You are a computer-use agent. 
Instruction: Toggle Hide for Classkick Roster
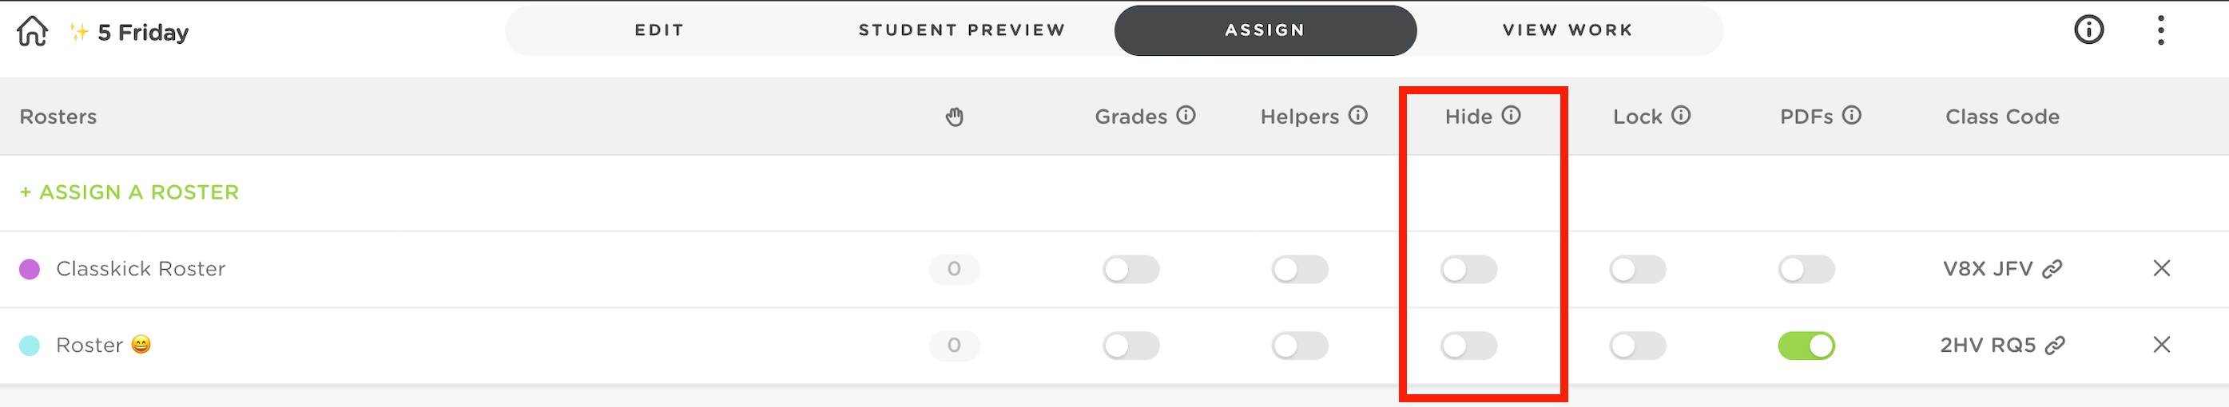pyautogui.click(x=1468, y=269)
